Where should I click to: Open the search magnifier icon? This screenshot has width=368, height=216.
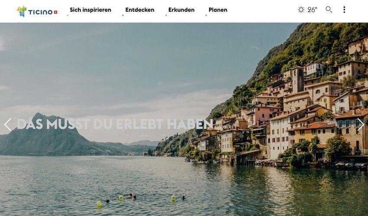(329, 10)
